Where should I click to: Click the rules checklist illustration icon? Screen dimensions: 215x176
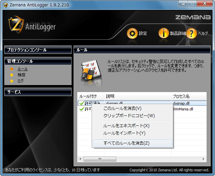(x=91, y=71)
